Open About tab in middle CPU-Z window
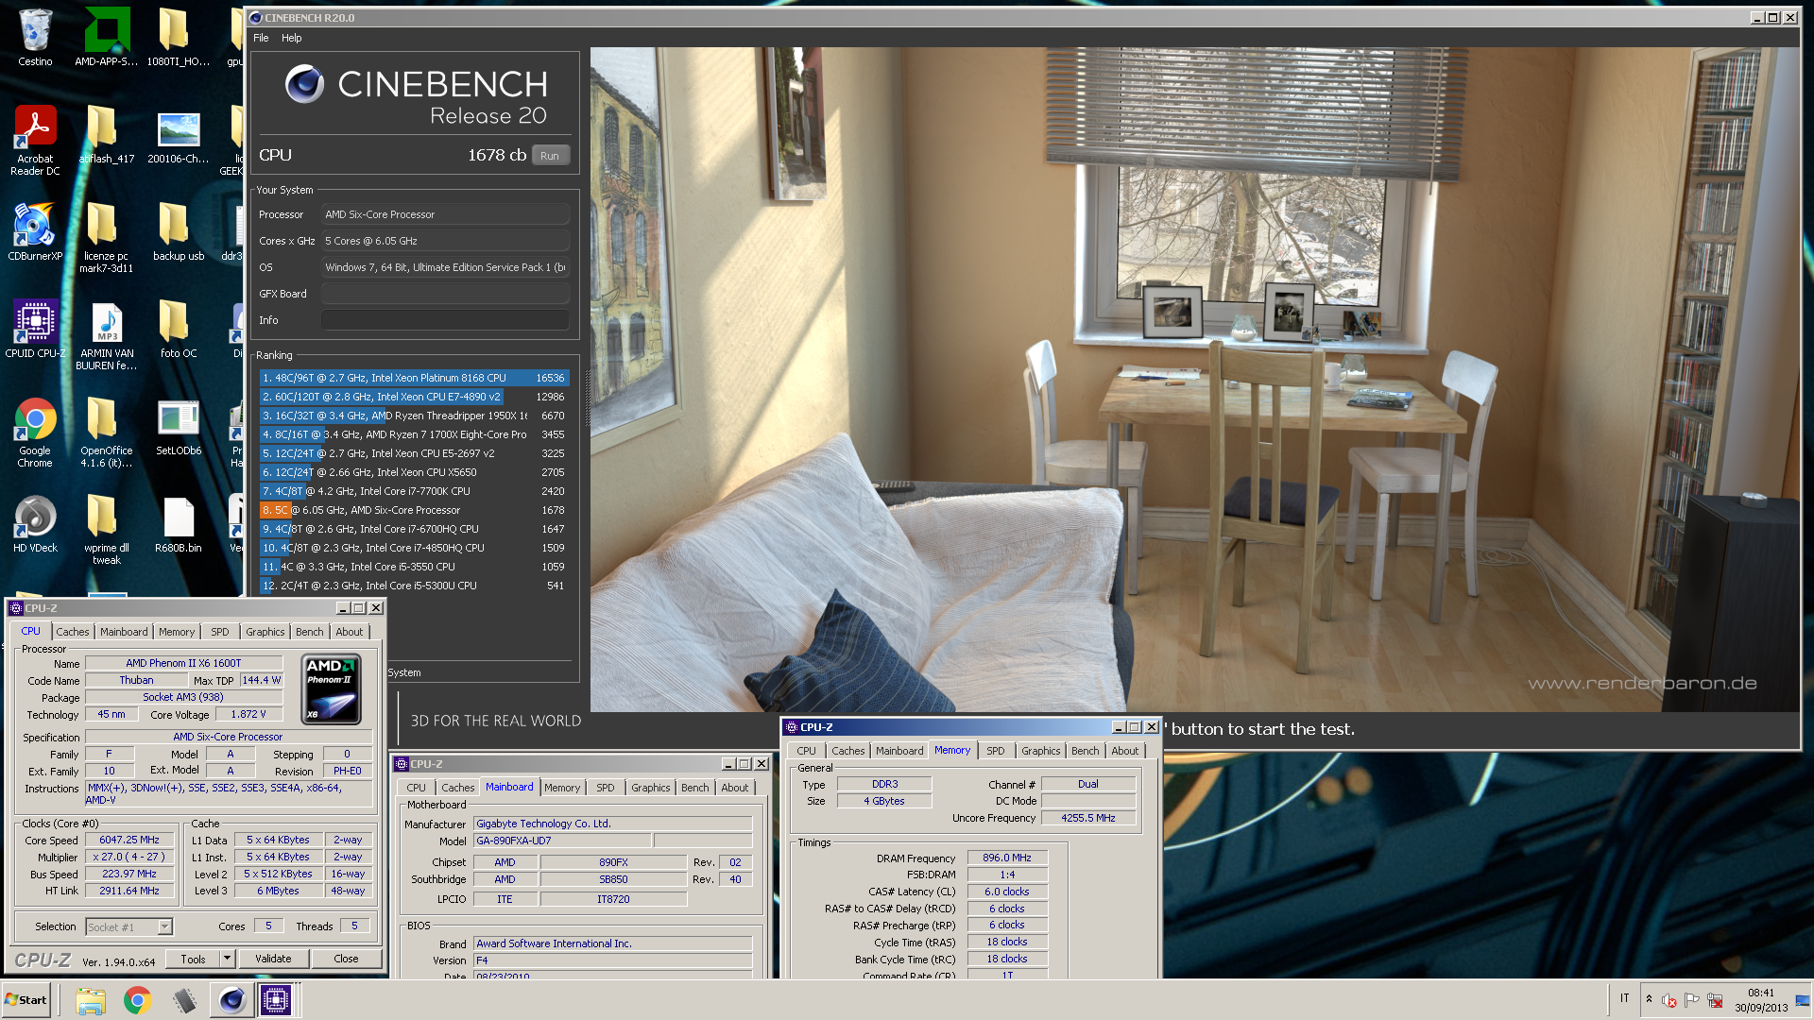 pos(735,788)
